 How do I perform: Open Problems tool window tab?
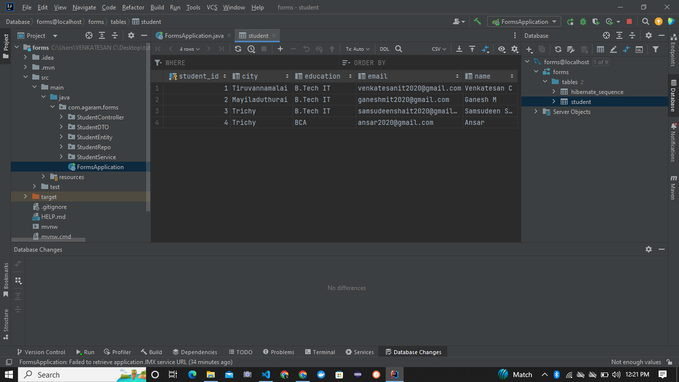(279, 352)
